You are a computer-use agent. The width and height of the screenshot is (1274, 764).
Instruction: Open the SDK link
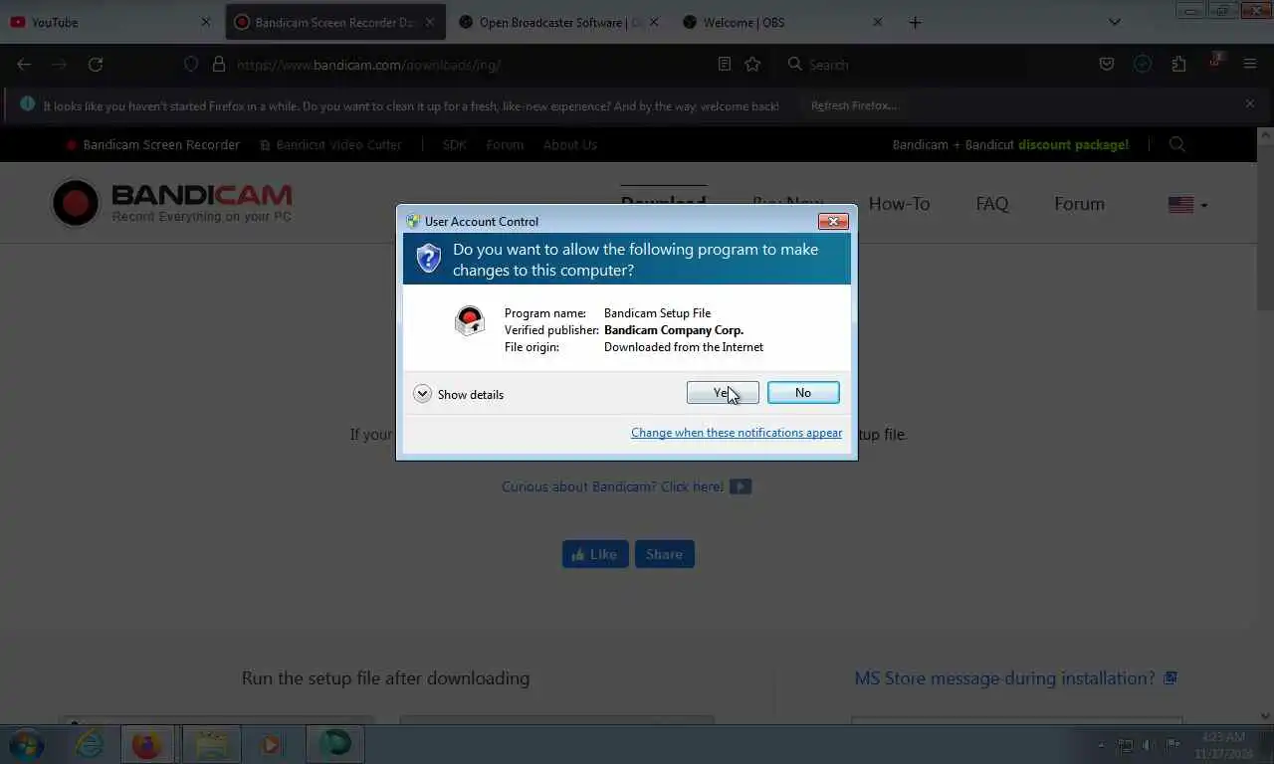[x=455, y=144]
